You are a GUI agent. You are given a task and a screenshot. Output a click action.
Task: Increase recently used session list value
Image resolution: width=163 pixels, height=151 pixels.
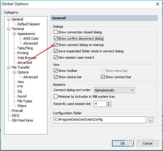(109, 103)
